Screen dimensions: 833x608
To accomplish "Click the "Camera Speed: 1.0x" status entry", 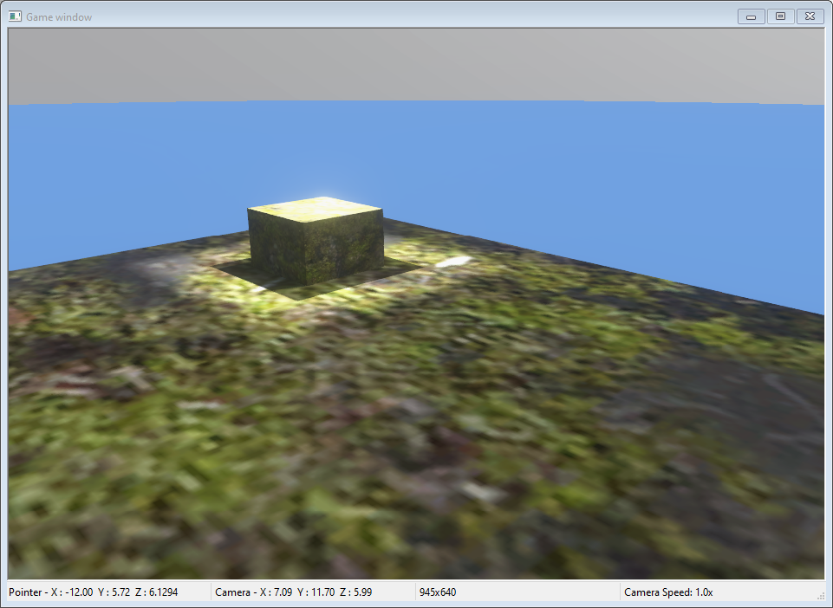I will point(668,592).
